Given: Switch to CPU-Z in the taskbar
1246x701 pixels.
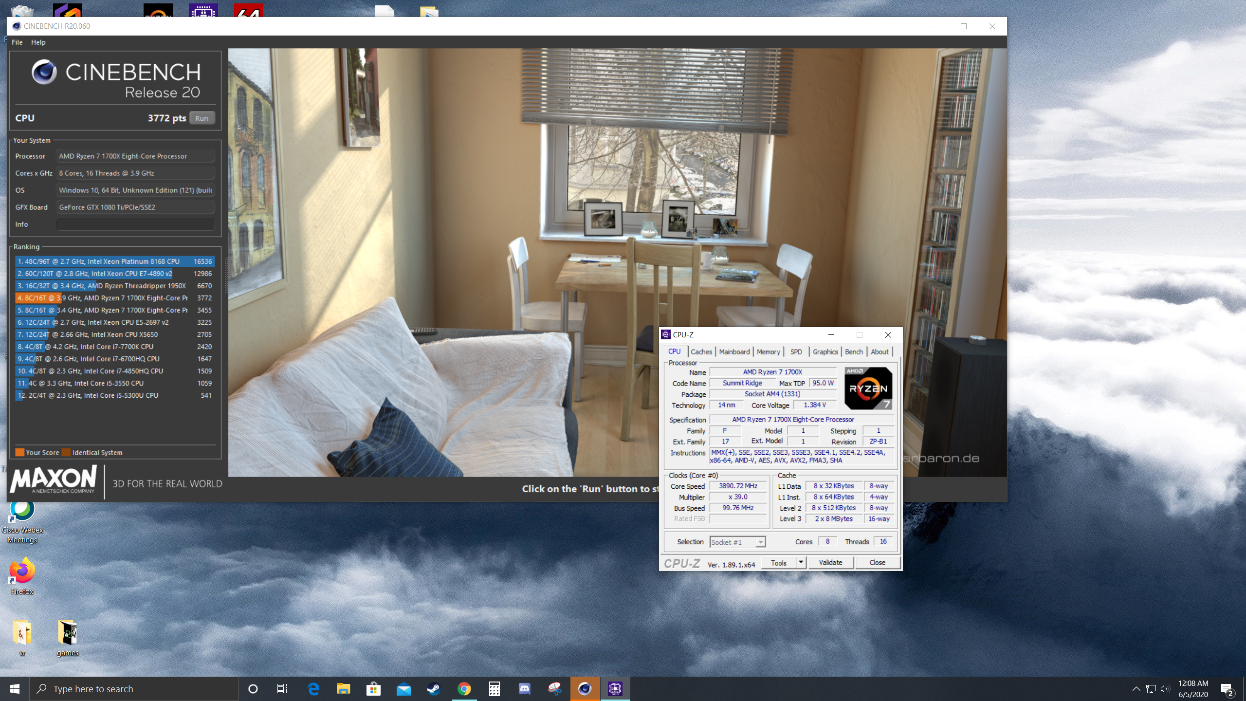Looking at the screenshot, I should tap(615, 689).
